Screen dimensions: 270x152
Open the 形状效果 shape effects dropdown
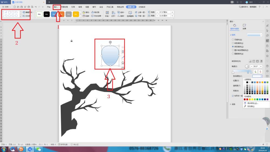tap(97, 16)
